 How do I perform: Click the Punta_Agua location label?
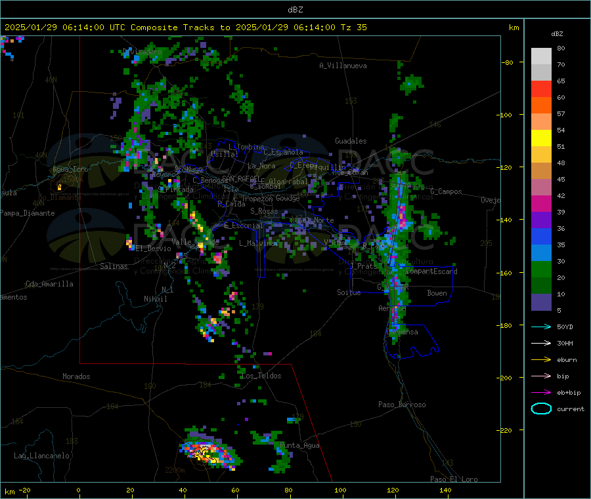pyautogui.click(x=299, y=445)
